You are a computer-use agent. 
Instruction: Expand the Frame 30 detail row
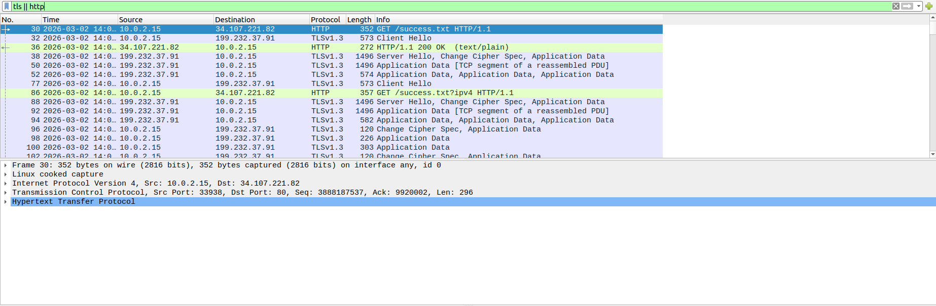[x=6, y=165]
